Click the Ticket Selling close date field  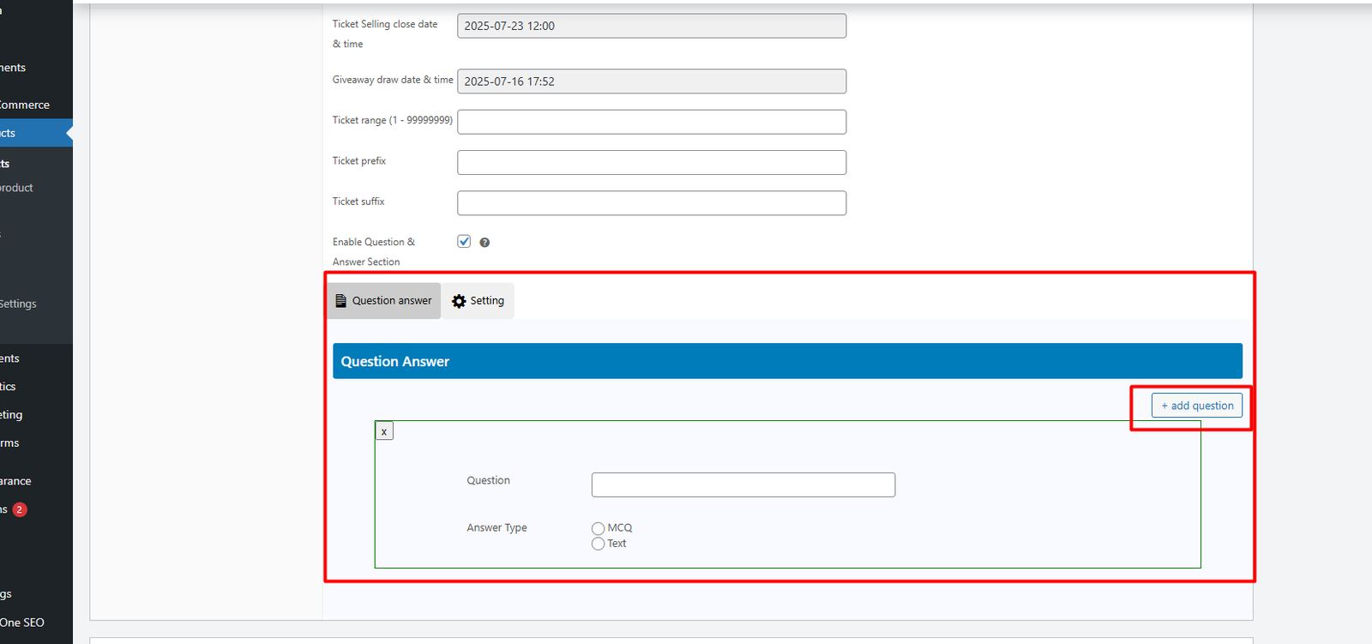(x=651, y=26)
